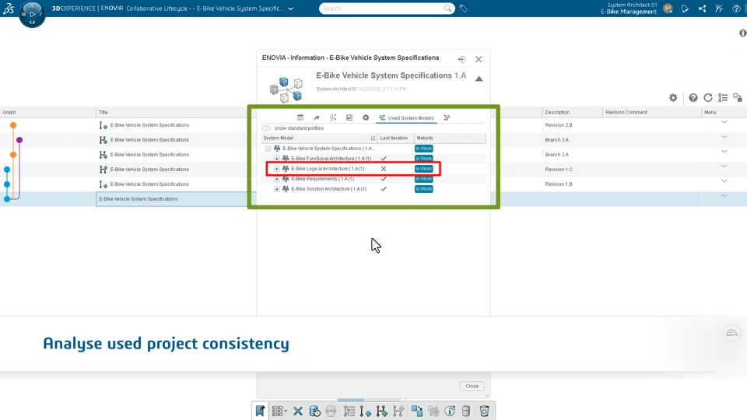Viewport: 747px width, 420px height.
Task: Select the Used System Models tab
Action: coord(406,117)
